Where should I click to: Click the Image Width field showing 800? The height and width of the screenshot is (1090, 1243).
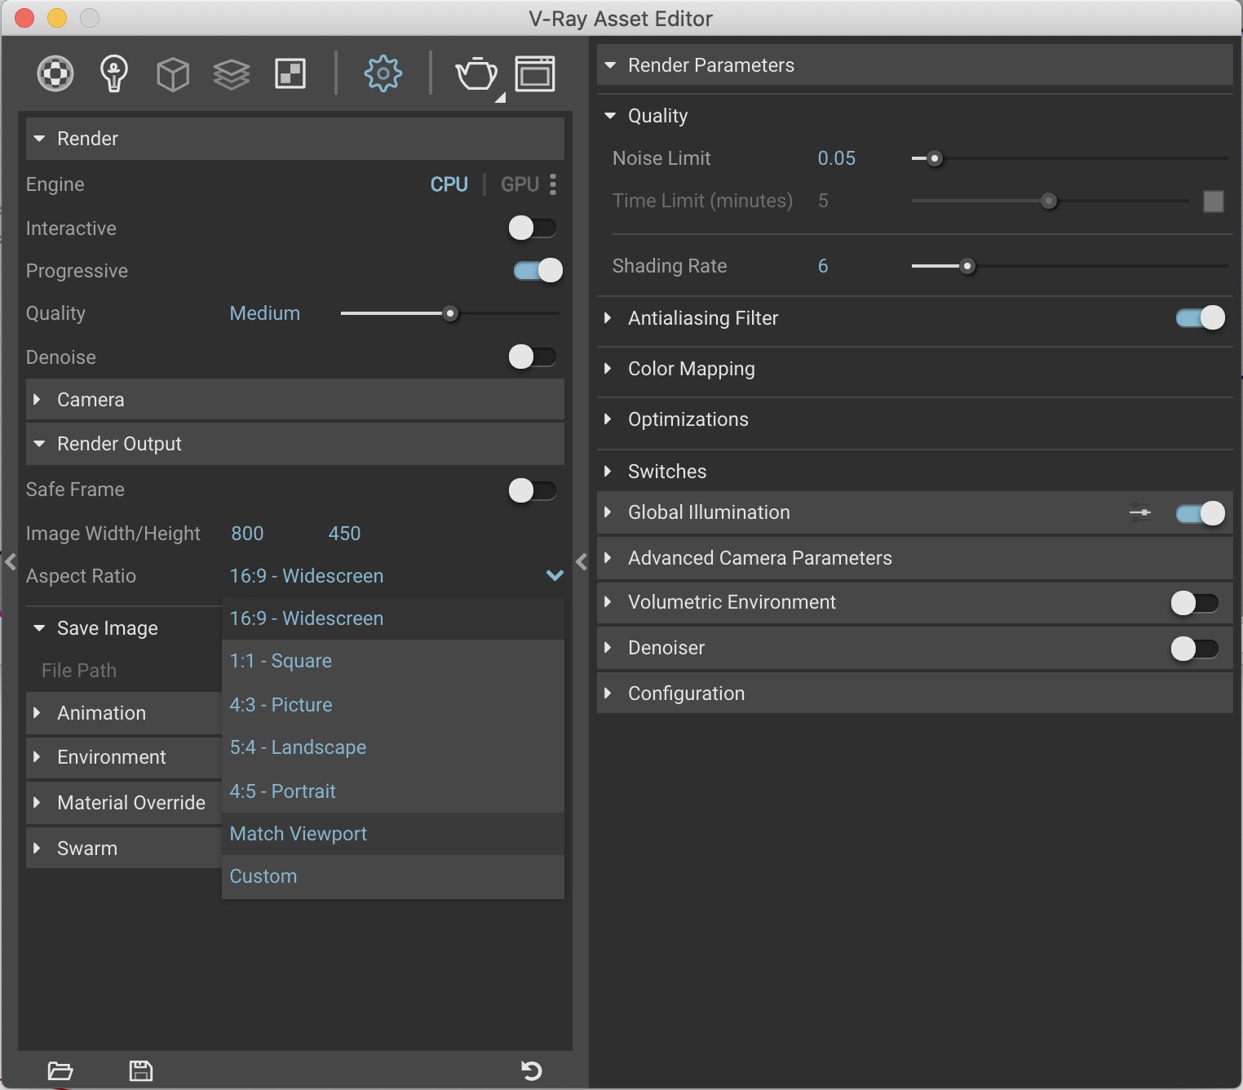point(246,534)
